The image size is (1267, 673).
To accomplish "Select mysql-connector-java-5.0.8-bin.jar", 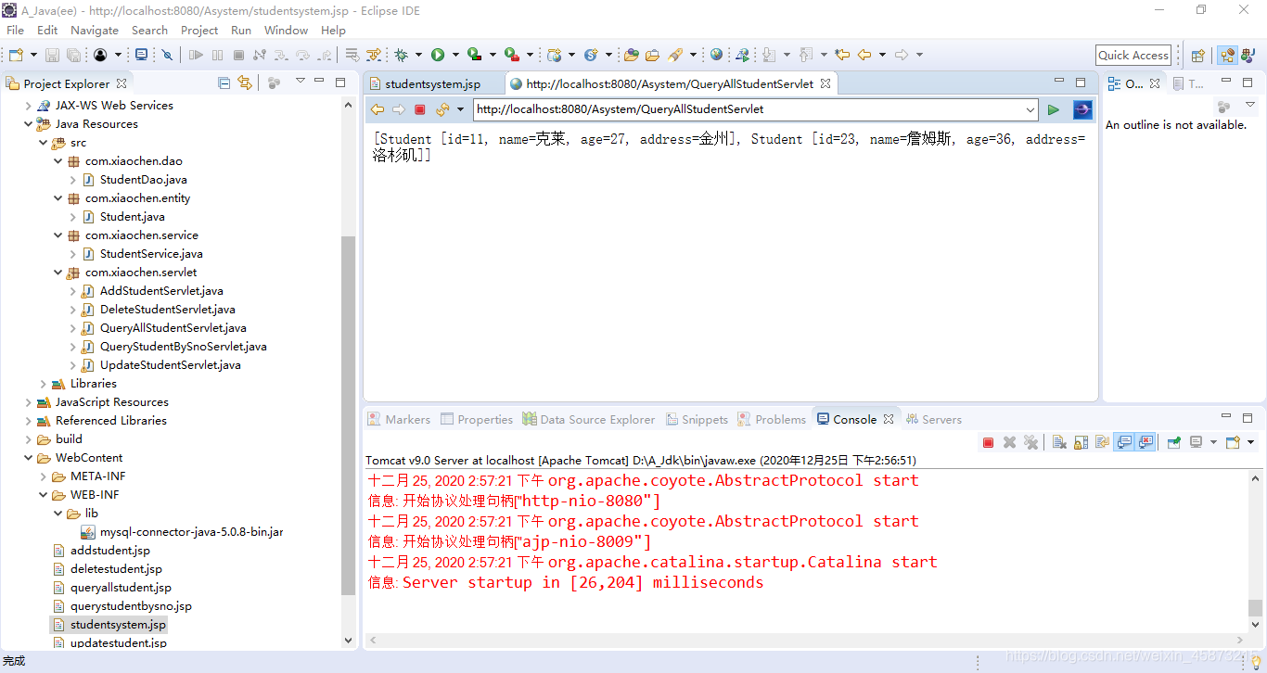I will click(x=191, y=532).
